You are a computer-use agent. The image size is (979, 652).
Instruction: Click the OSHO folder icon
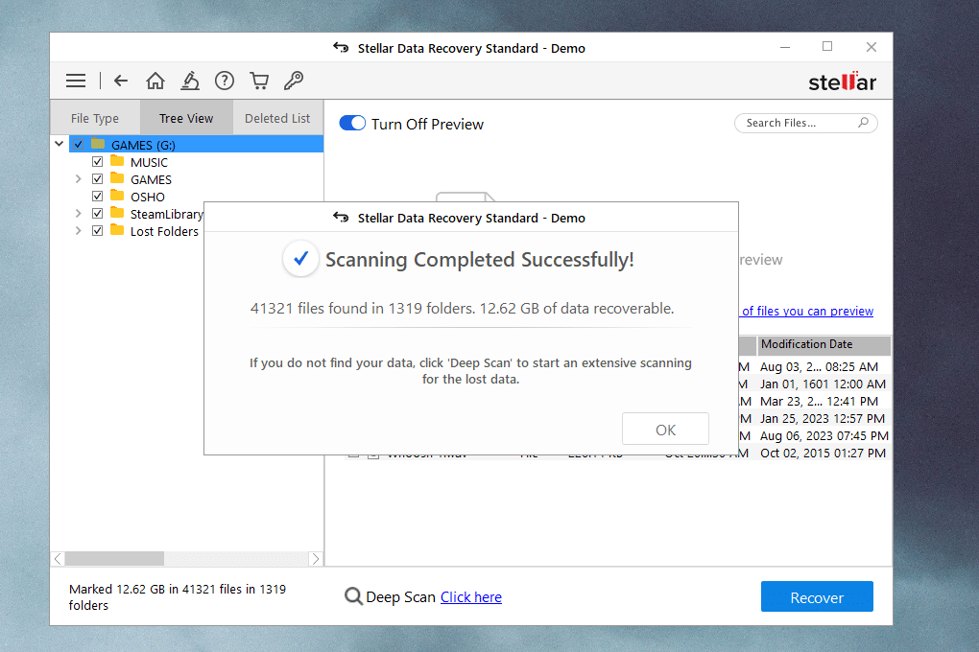(117, 196)
